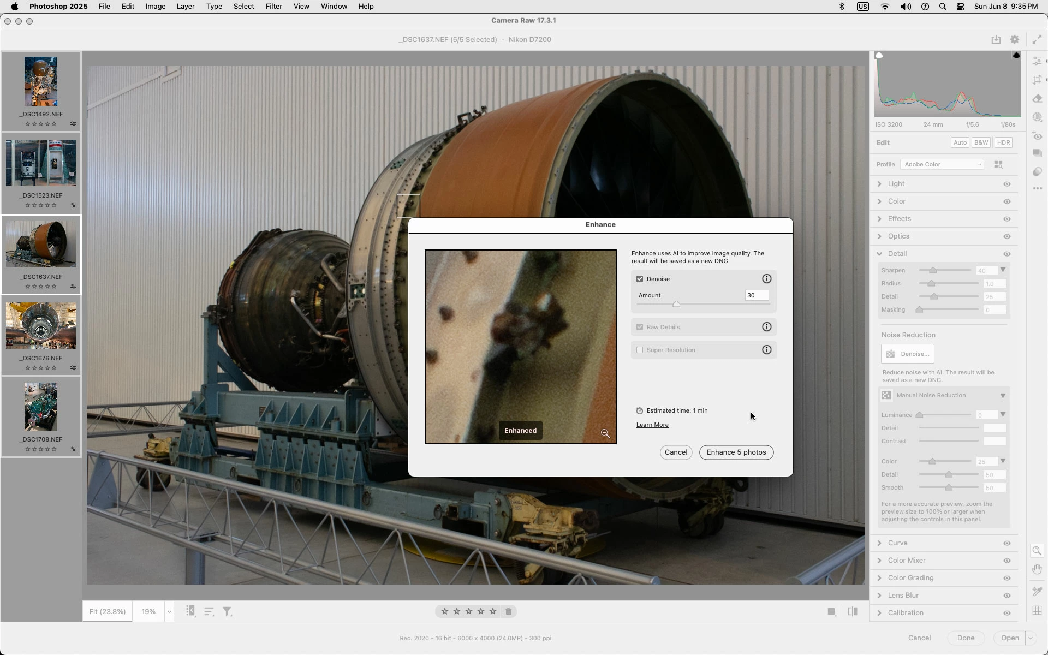This screenshot has width=1048, height=655.
Task: Open the red eye removal tool
Action: click(x=1037, y=136)
